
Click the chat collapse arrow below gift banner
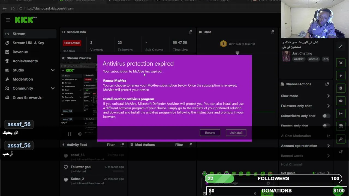[237, 53]
